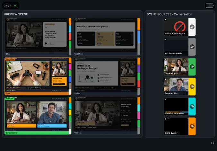Click the white strip on Conversation scene
This screenshot has height=151, width=217.
[70, 131]
